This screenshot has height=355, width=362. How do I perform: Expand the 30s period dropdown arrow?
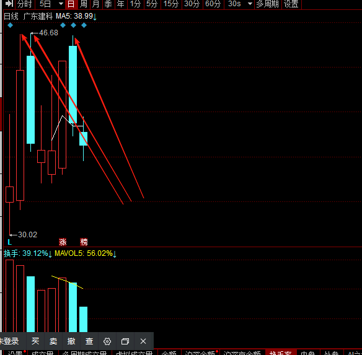click(x=250, y=4)
